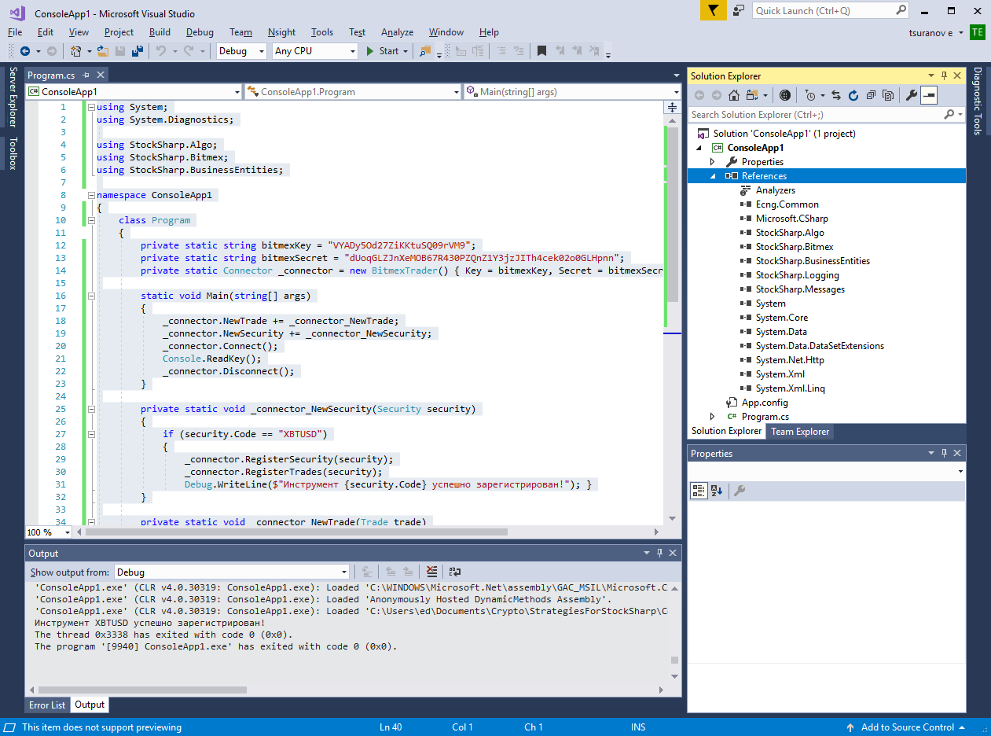The width and height of the screenshot is (991, 736).
Task: Collapse the ConsoleApp1 project node
Action: point(699,148)
